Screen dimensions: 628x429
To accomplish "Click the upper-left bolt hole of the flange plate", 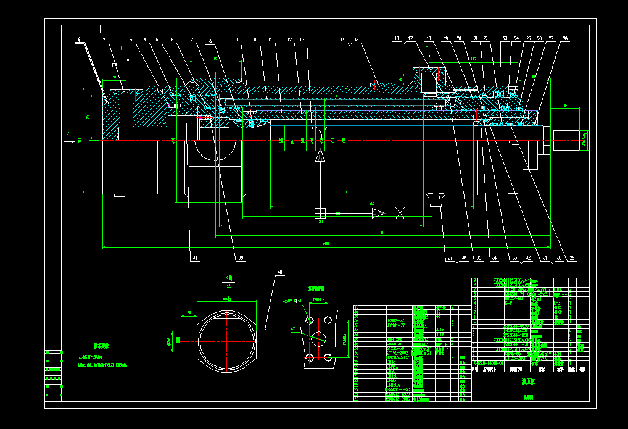I will [x=310, y=320].
